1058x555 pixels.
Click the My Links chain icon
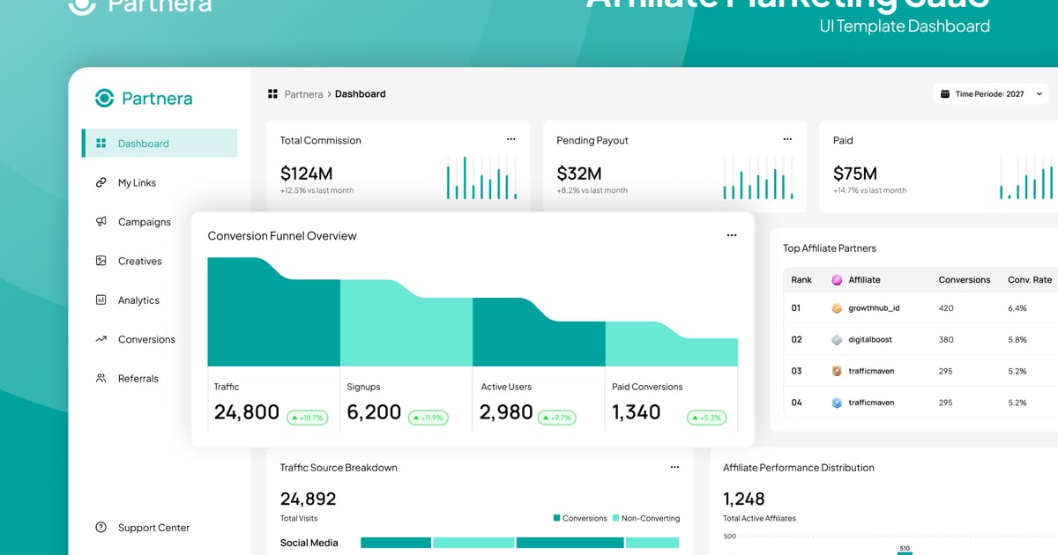pos(101,182)
